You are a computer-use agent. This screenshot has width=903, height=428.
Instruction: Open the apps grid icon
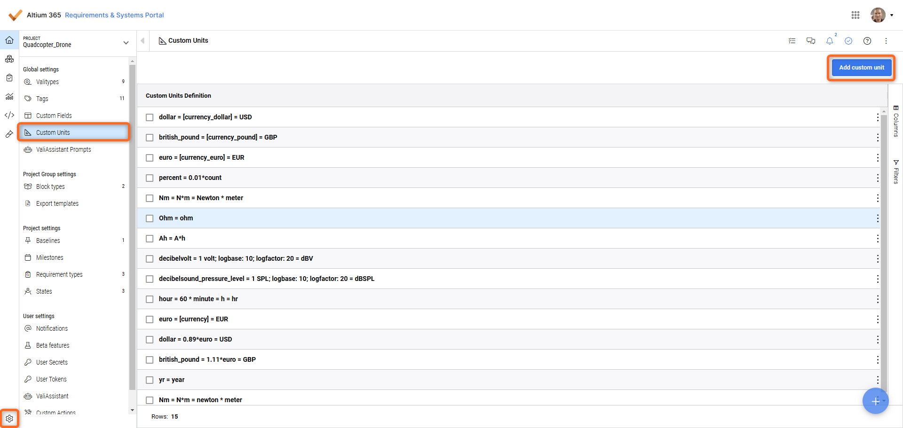855,15
